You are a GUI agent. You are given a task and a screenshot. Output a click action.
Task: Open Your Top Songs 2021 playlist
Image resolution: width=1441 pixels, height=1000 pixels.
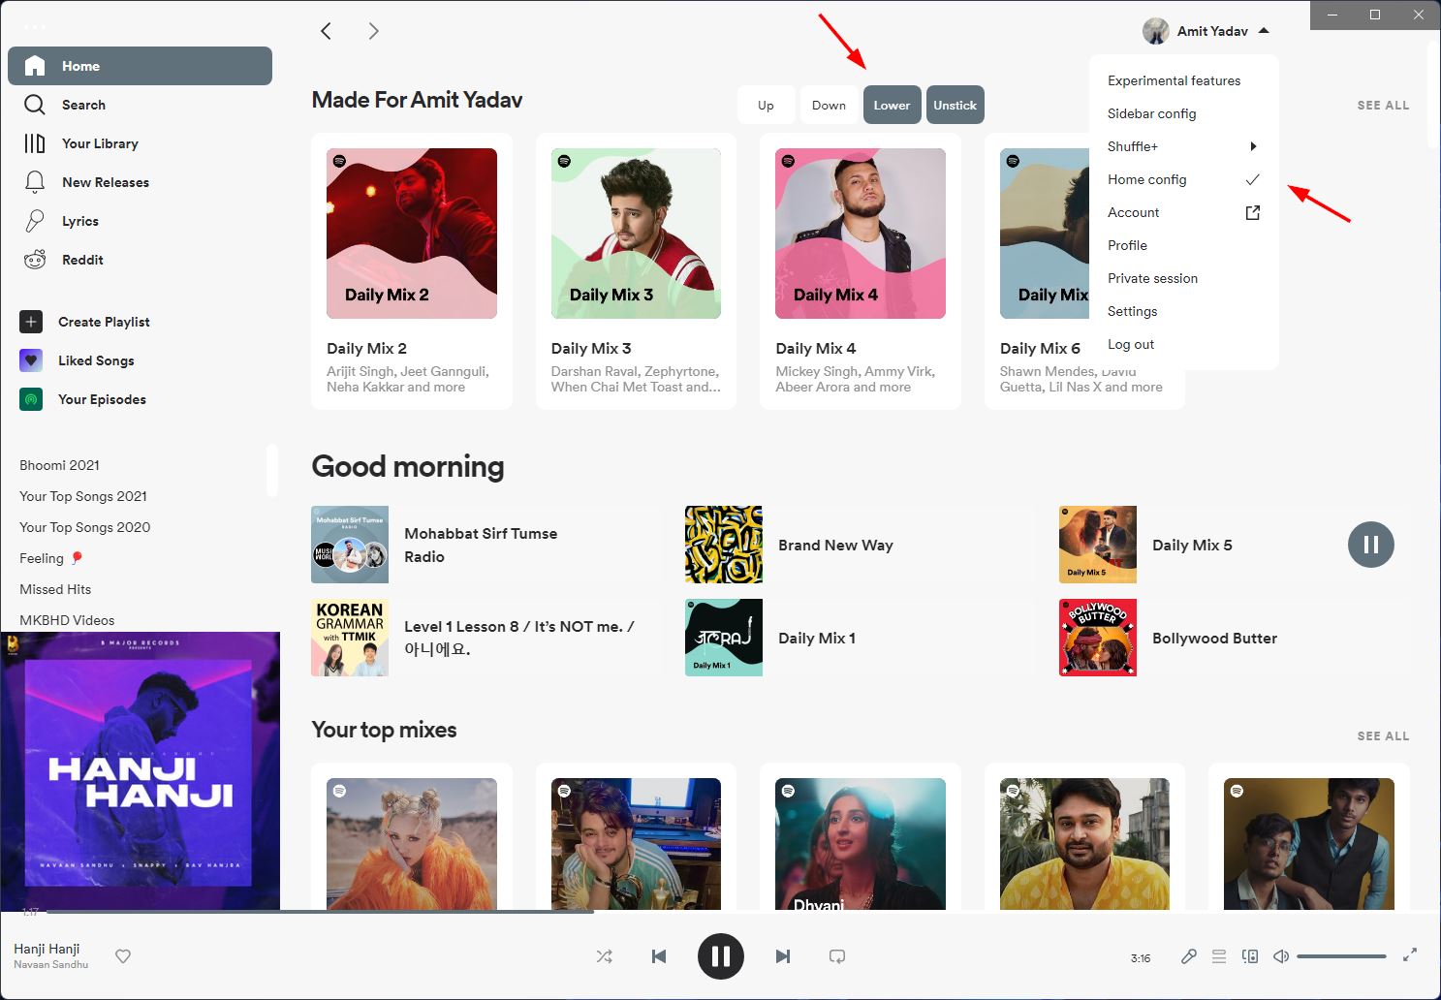pyautogui.click(x=83, y=496)
